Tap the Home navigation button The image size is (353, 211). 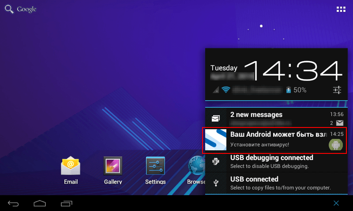(x=40, y=204)
